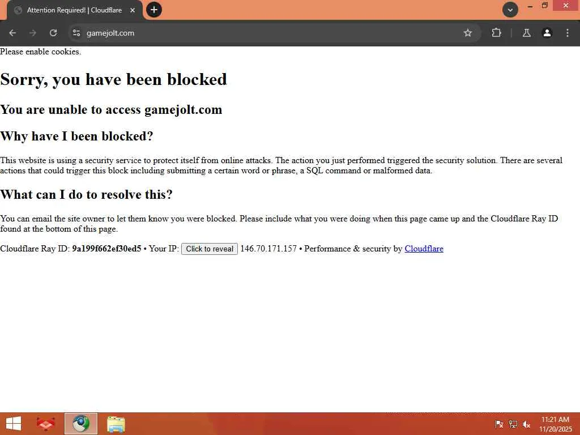Click the Sorry, you have been blocked heading

[113, 79]
